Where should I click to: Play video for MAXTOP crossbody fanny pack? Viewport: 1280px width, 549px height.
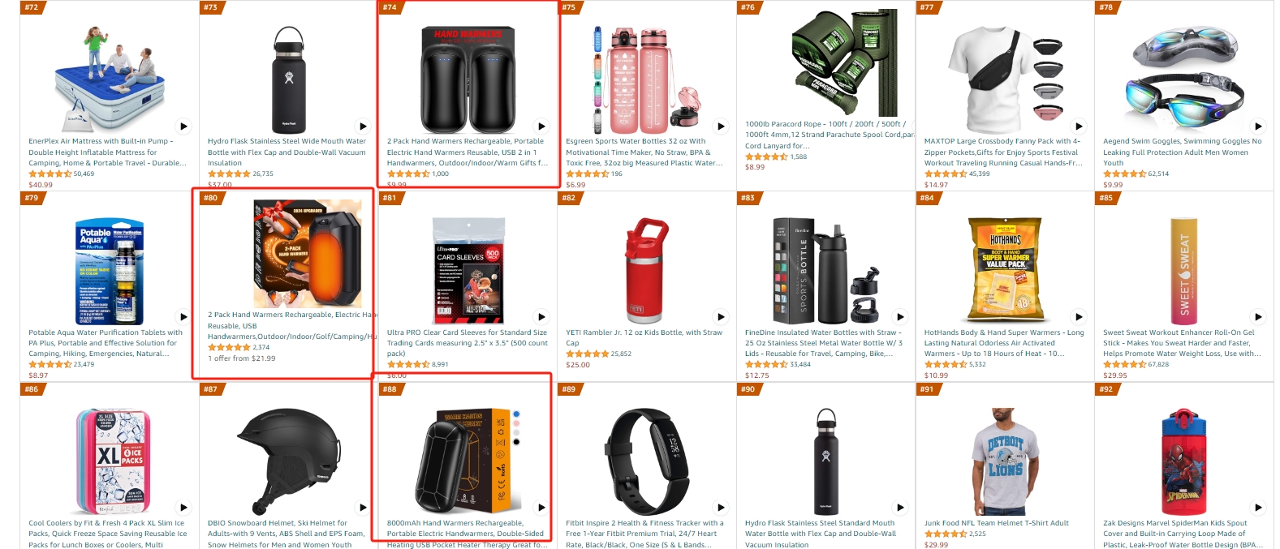1079,126
